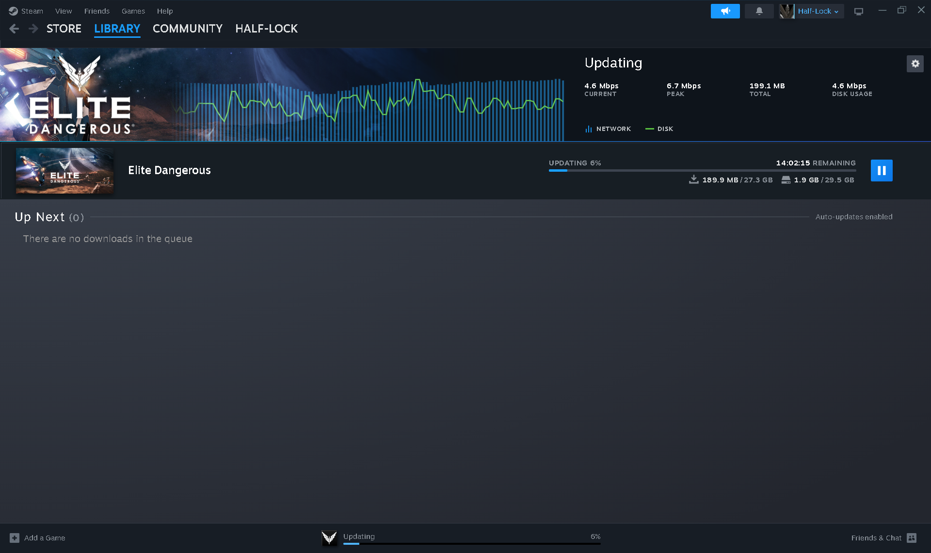Screen dimensions: 931x553
Task: Click the DISK legend line icon
Action: pyautogui.click(x=649, y=129)
